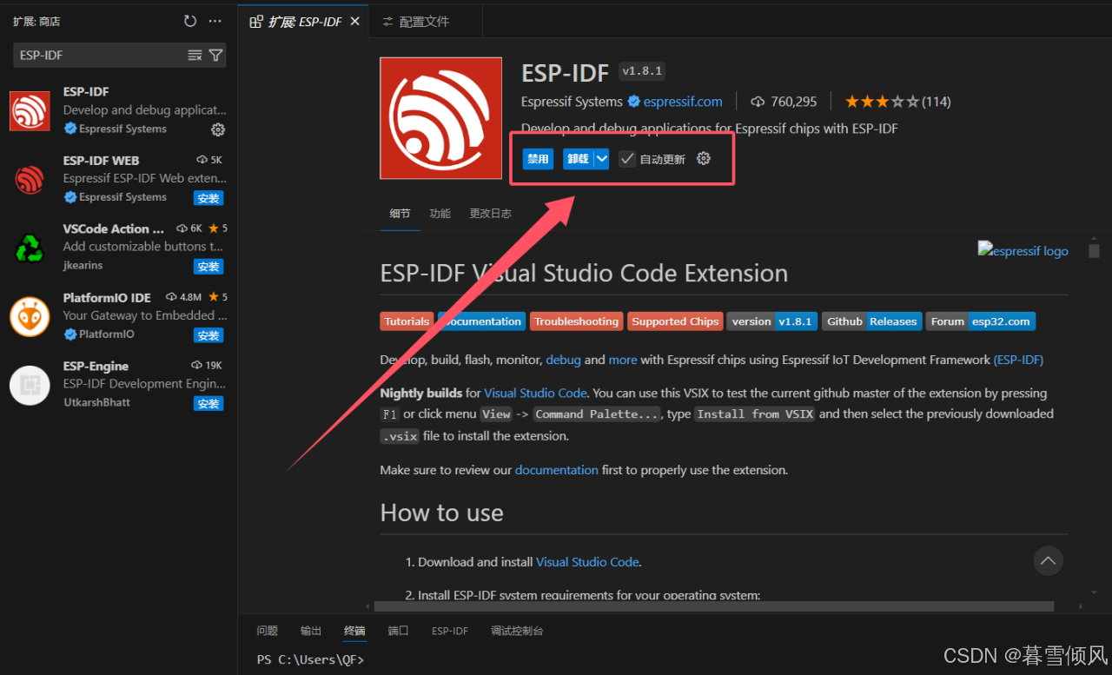Open the (ESP-IDF) framework link
This screenshot has width=1112, height=675.
click(x=1018, y=360)
